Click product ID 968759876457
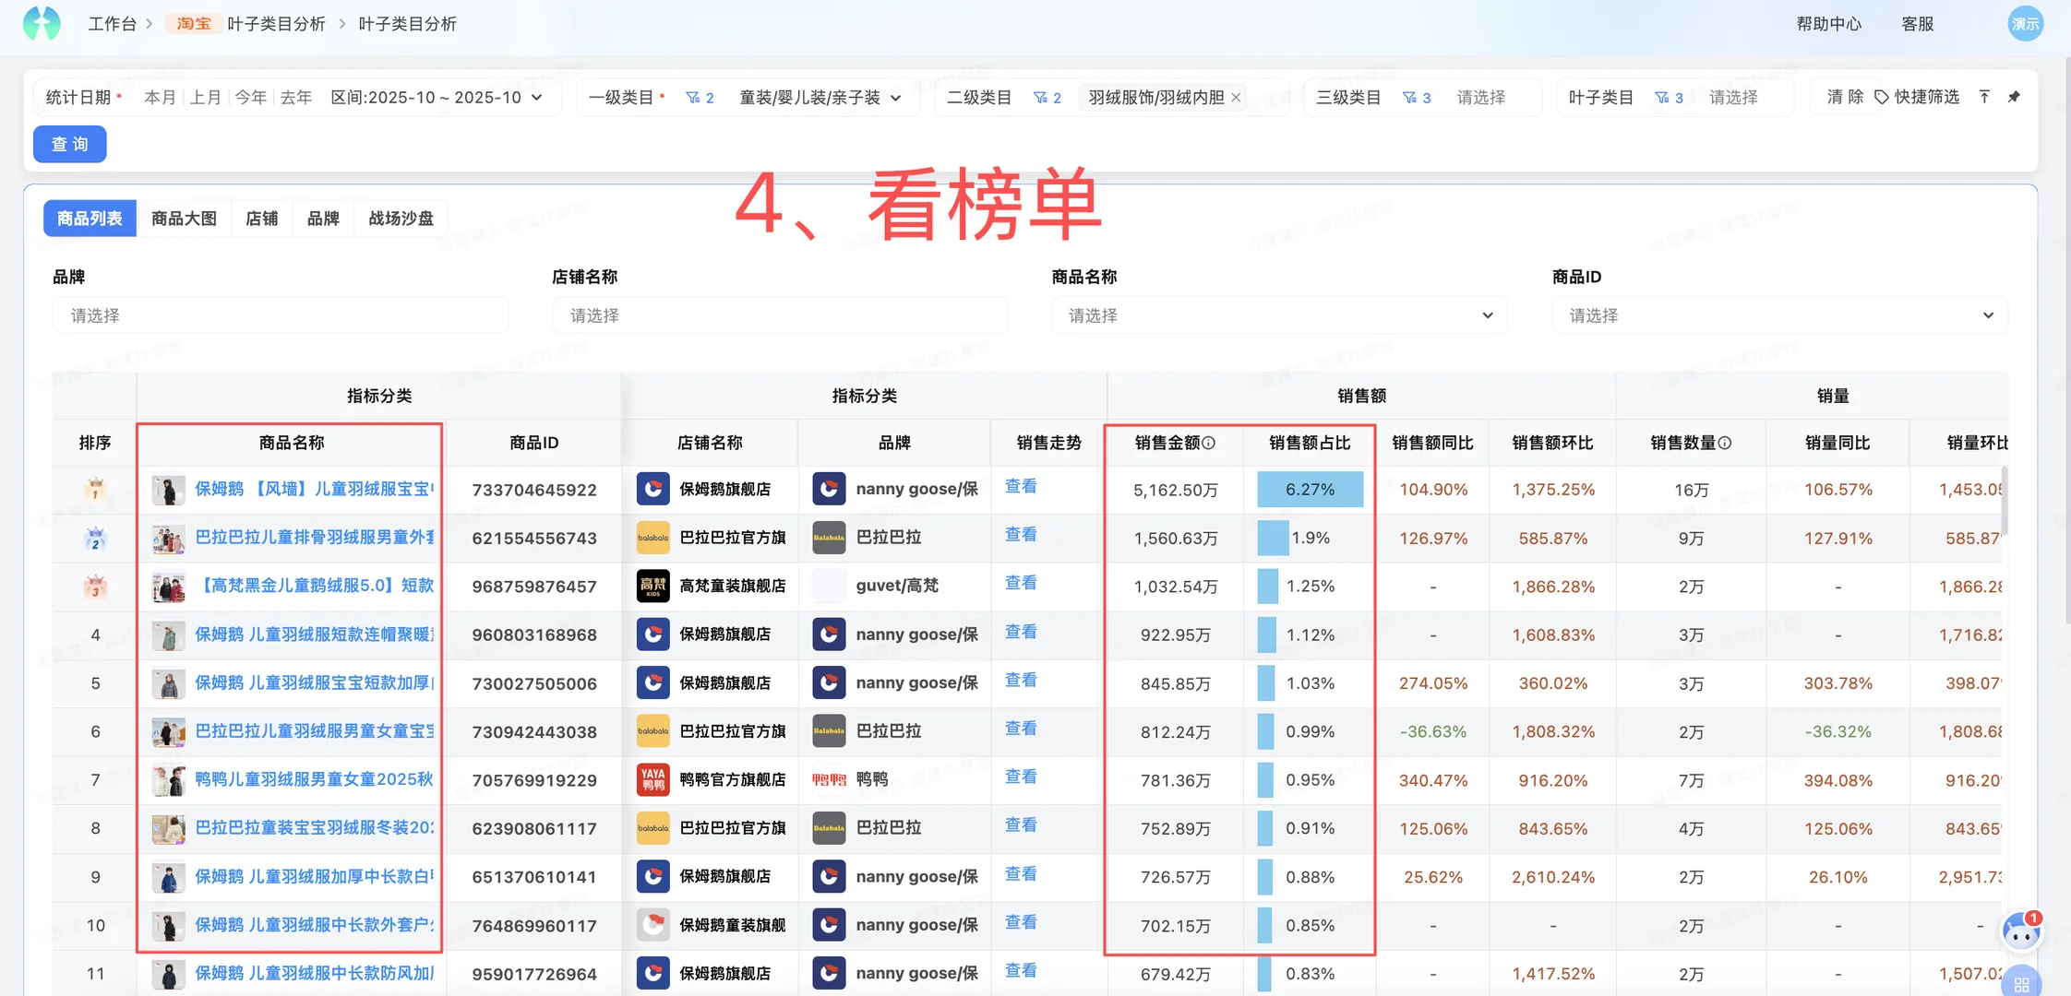 tap(534, 587)
